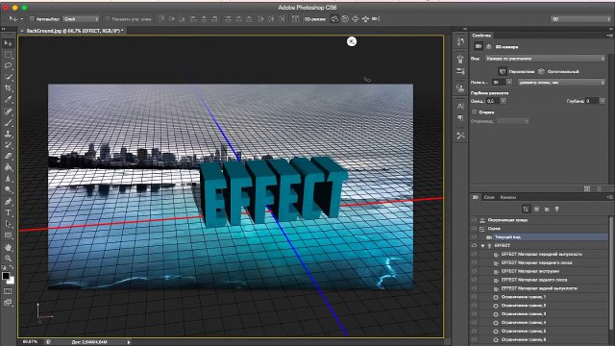
Task: Click the Scale 3D object mode icon
Action: coord(376,19)
